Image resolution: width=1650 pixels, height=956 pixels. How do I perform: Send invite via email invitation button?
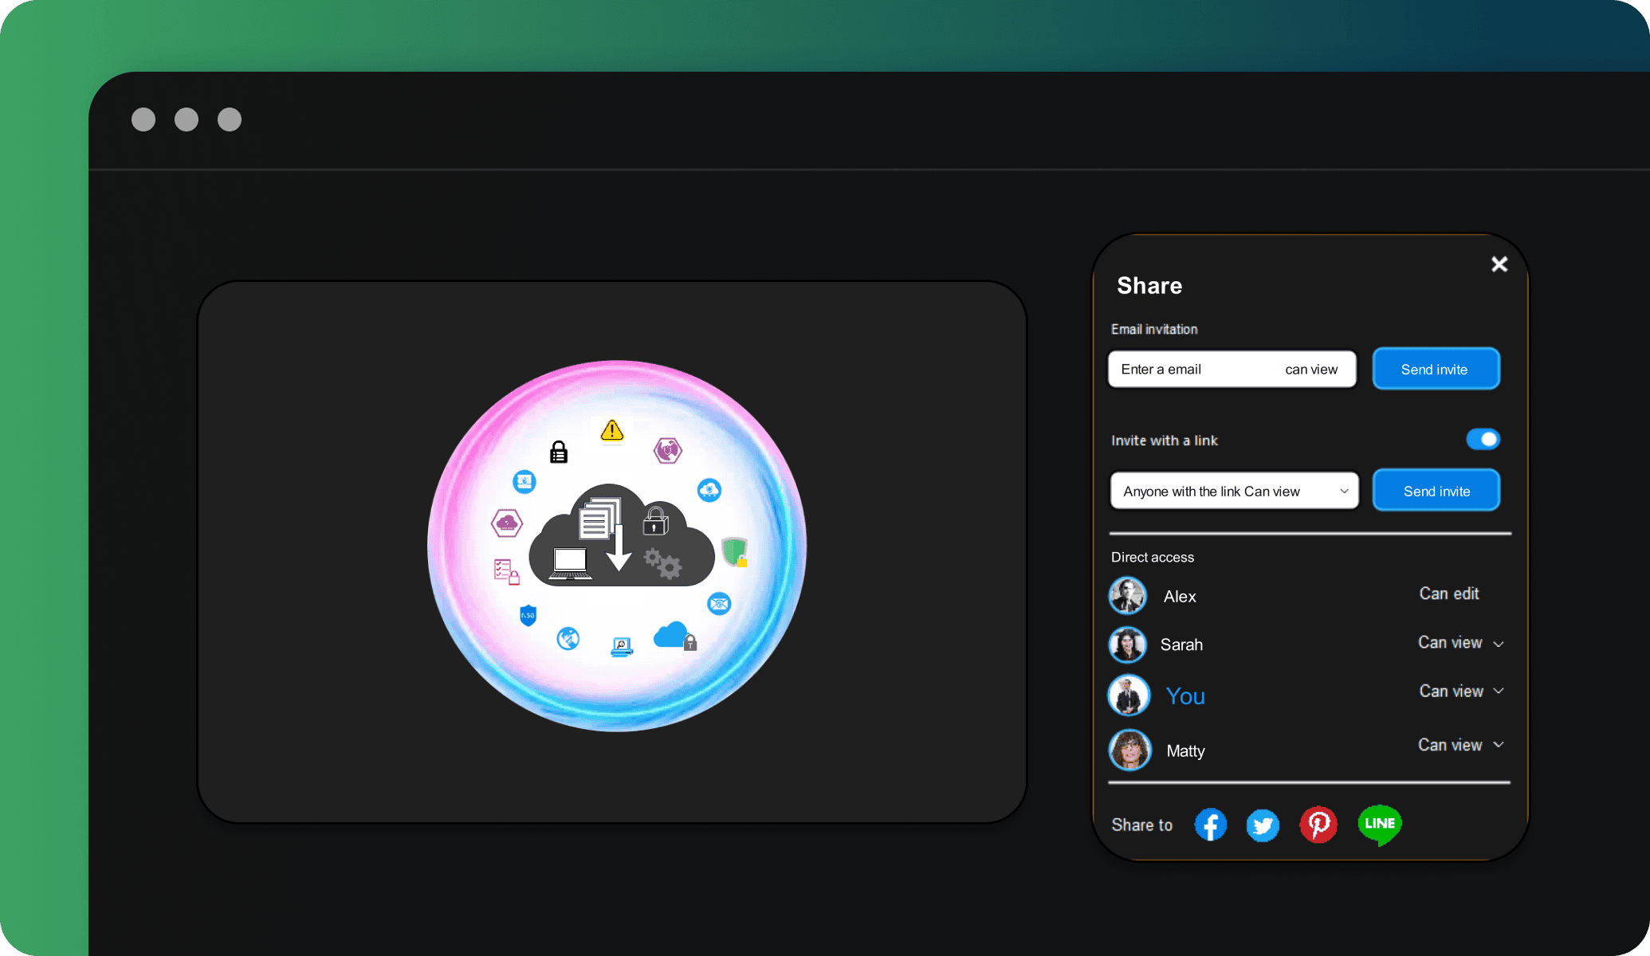(x=1435, y=369)
